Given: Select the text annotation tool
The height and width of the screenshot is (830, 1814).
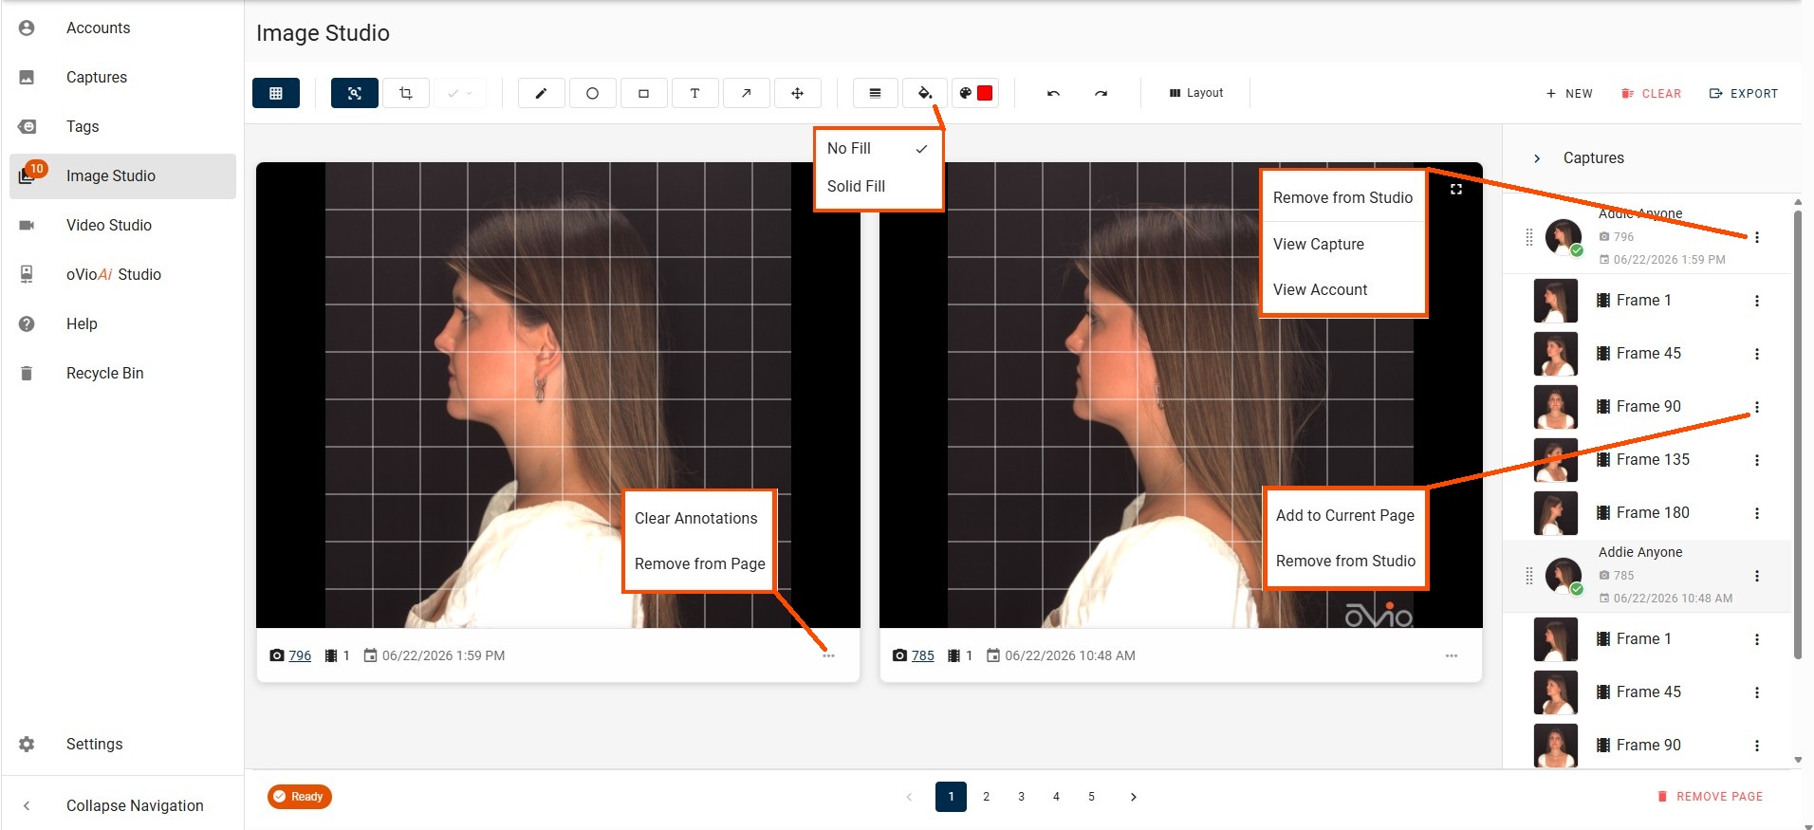Looking at the screenshot, I should click(x=694, y=93).
